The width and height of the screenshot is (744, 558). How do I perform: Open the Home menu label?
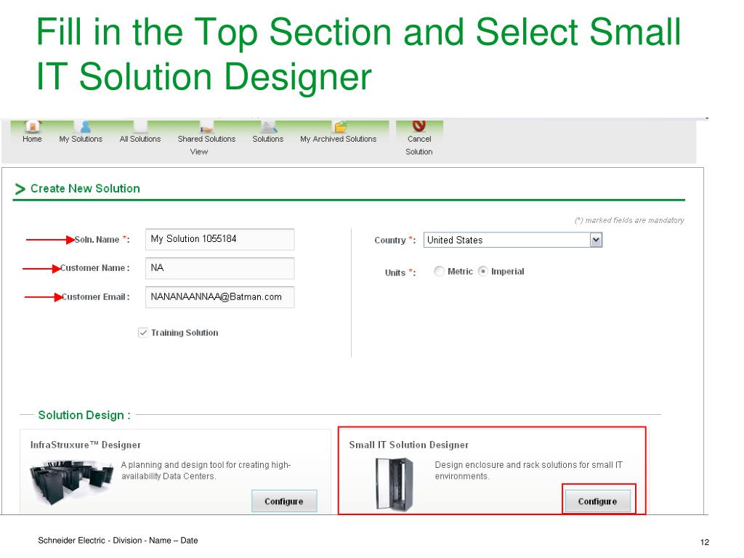[32, 139]
